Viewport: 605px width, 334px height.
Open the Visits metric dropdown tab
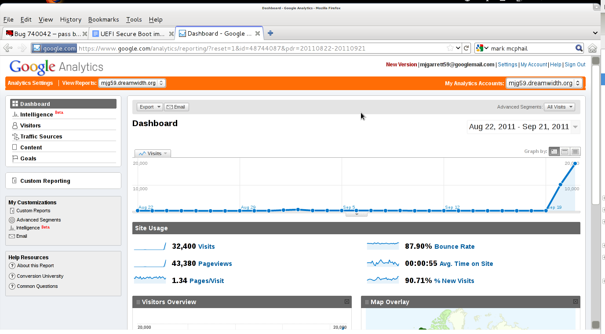153,153
